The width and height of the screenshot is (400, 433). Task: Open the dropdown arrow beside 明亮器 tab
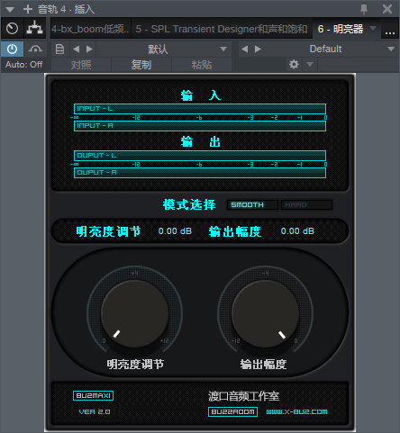click(x=373, y=28)
